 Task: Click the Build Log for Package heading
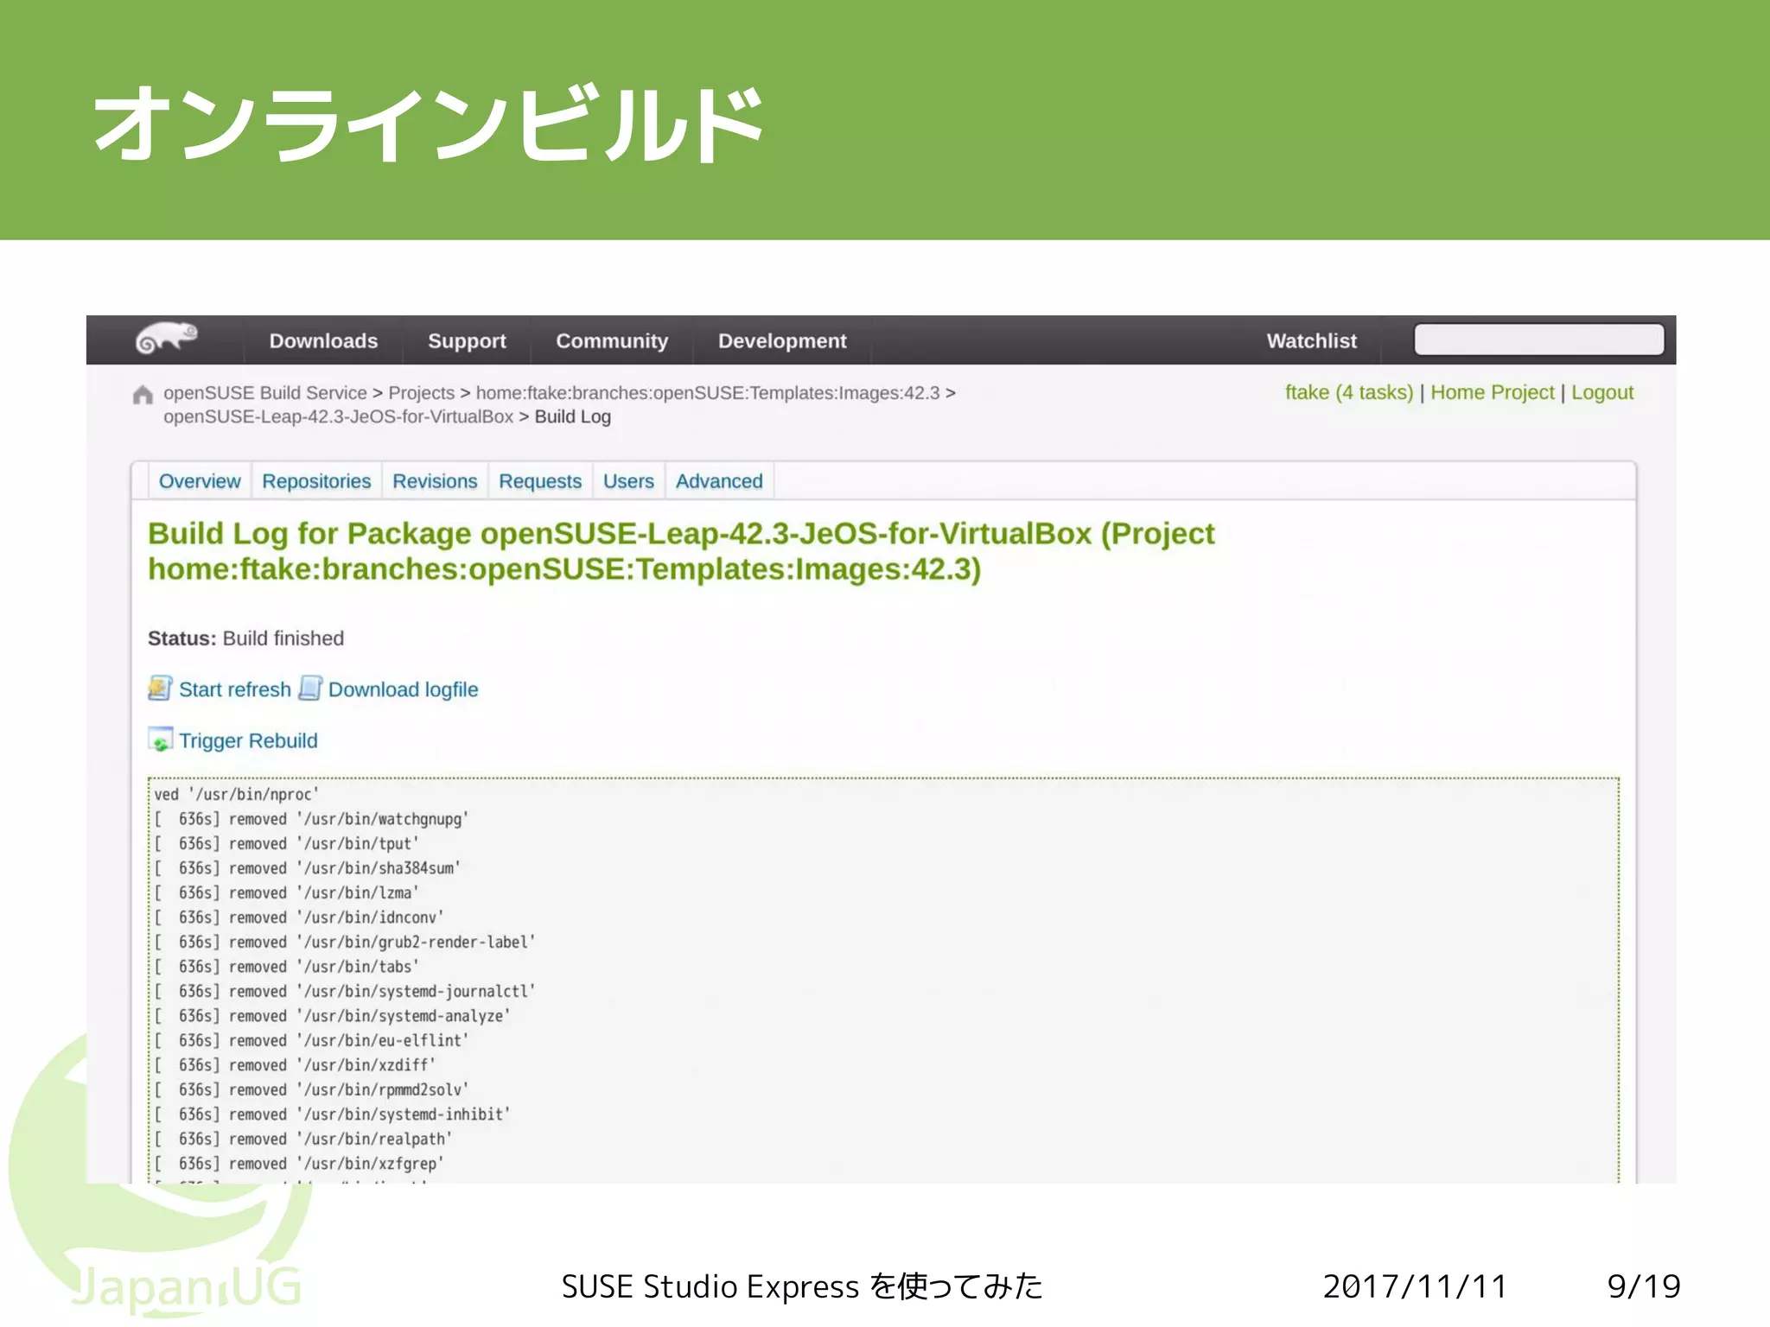(681, 551)
